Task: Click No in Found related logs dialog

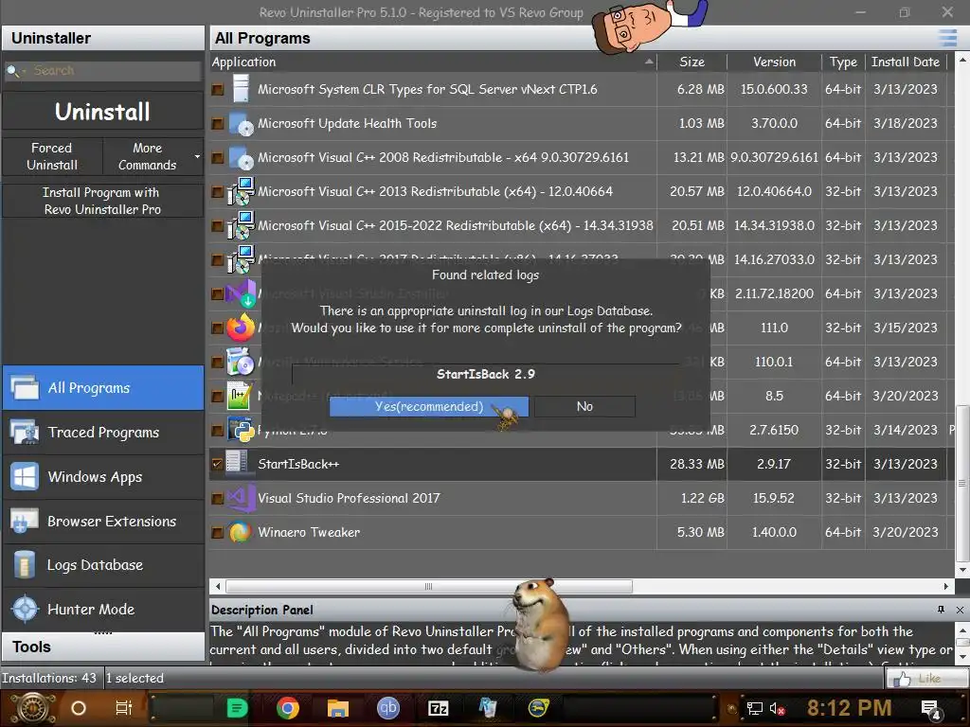Action: click(584, 406)
